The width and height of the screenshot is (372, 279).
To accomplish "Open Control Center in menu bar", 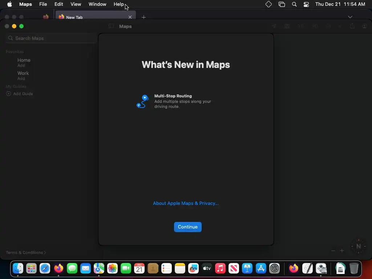I will tap(306, 4).
